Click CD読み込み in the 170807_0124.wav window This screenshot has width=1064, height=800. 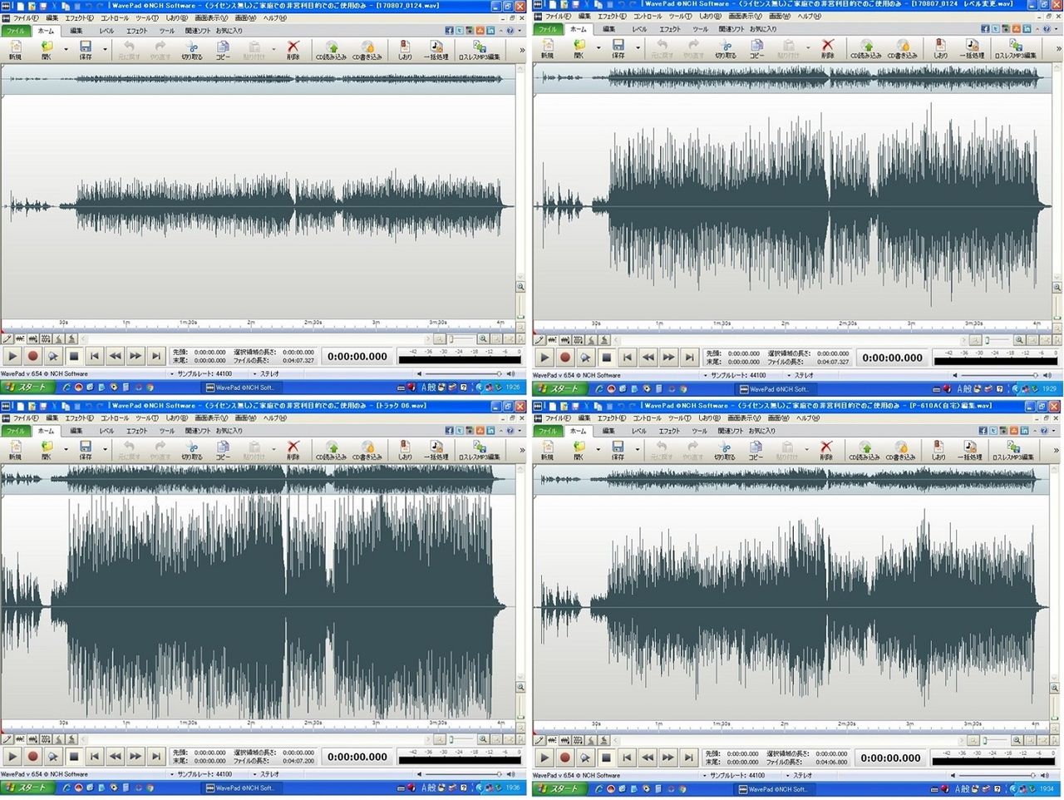point(331,51)
